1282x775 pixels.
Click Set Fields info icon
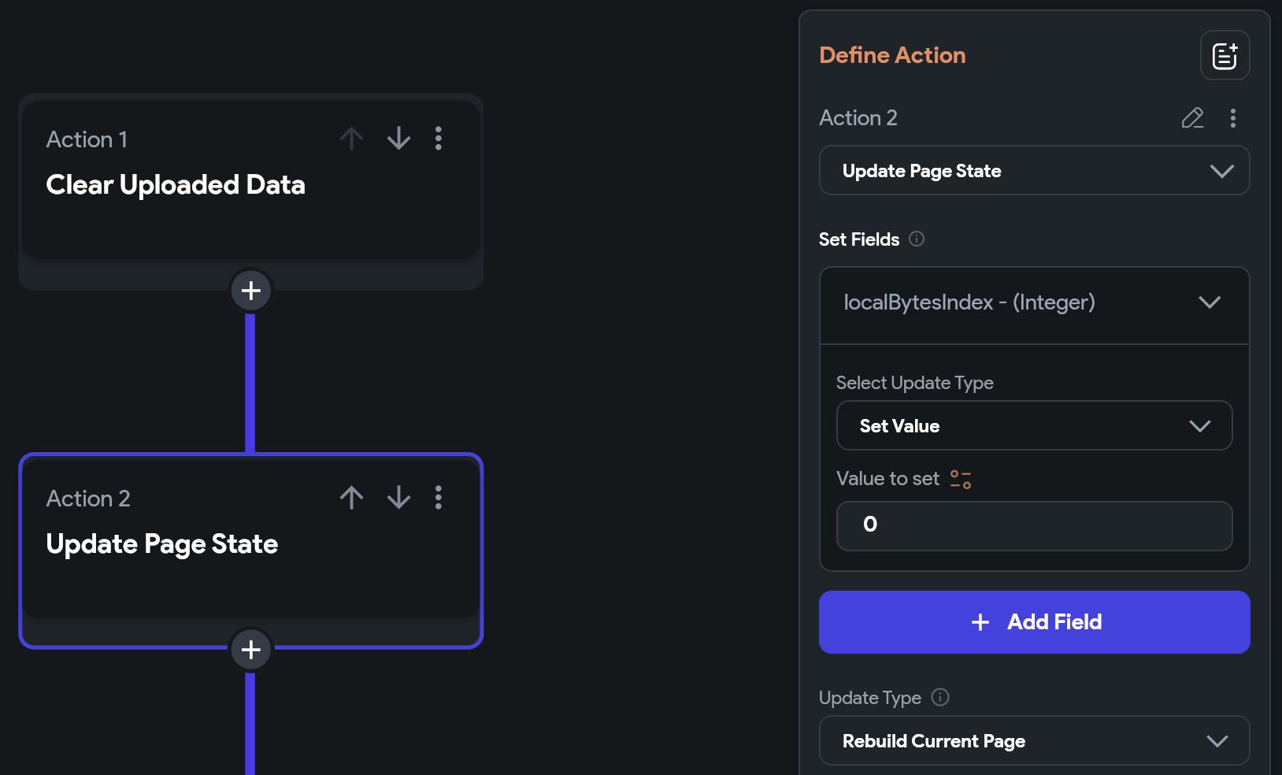tap(917, 239)
